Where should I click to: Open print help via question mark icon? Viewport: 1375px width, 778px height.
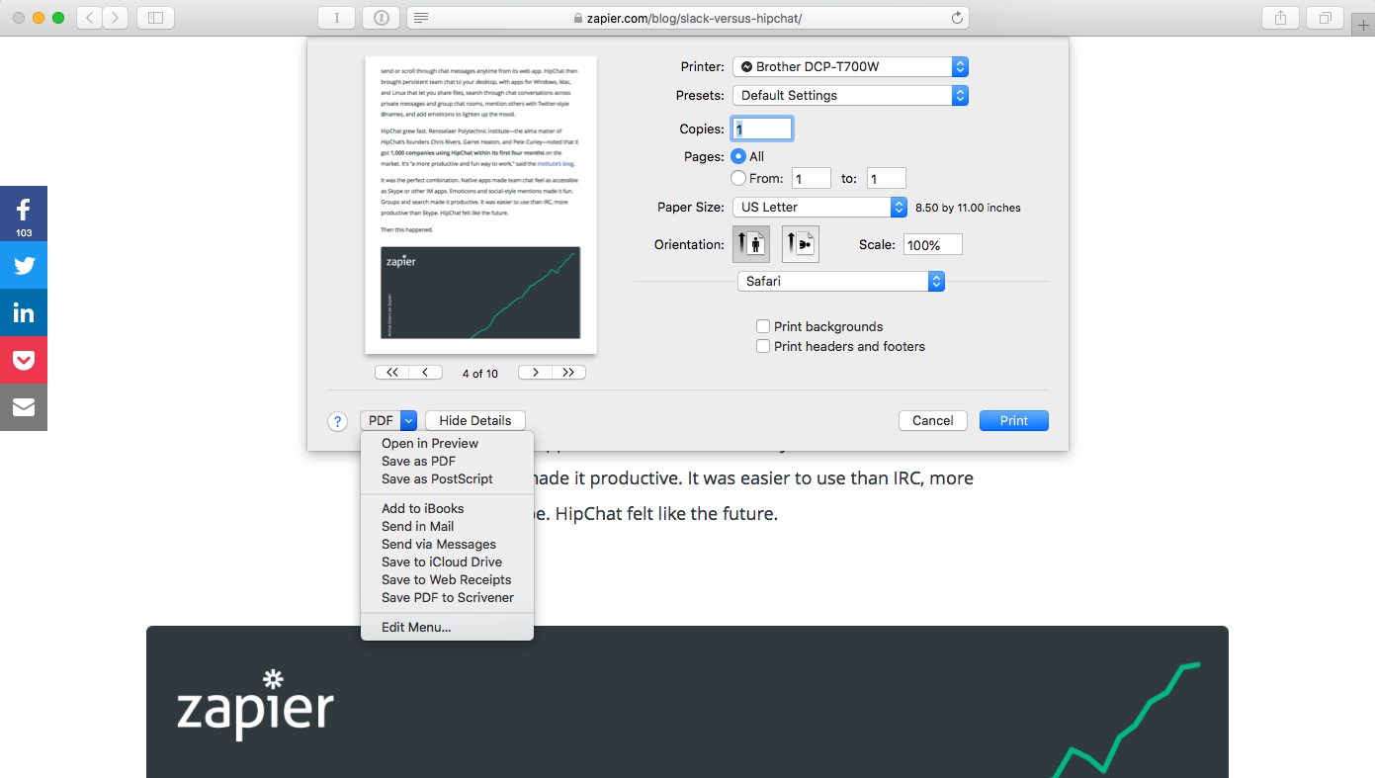coord(337,420)
